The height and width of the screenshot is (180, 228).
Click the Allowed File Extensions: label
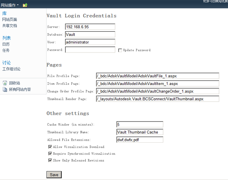coord(69,140)
